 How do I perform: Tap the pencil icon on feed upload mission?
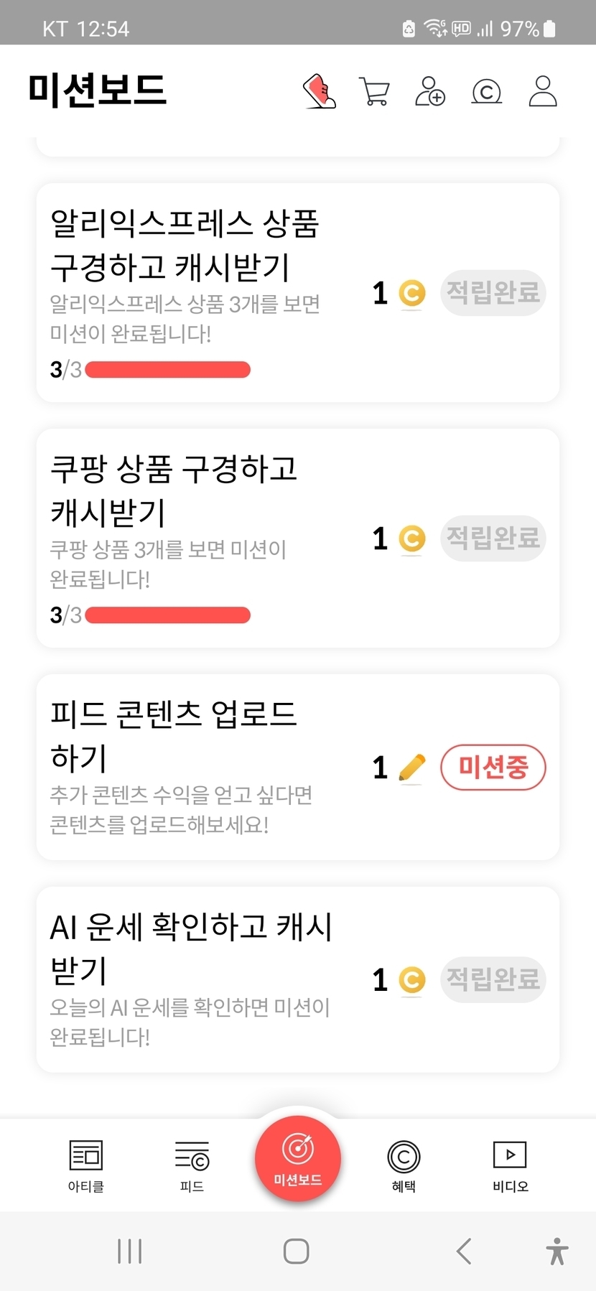[411, 768]
